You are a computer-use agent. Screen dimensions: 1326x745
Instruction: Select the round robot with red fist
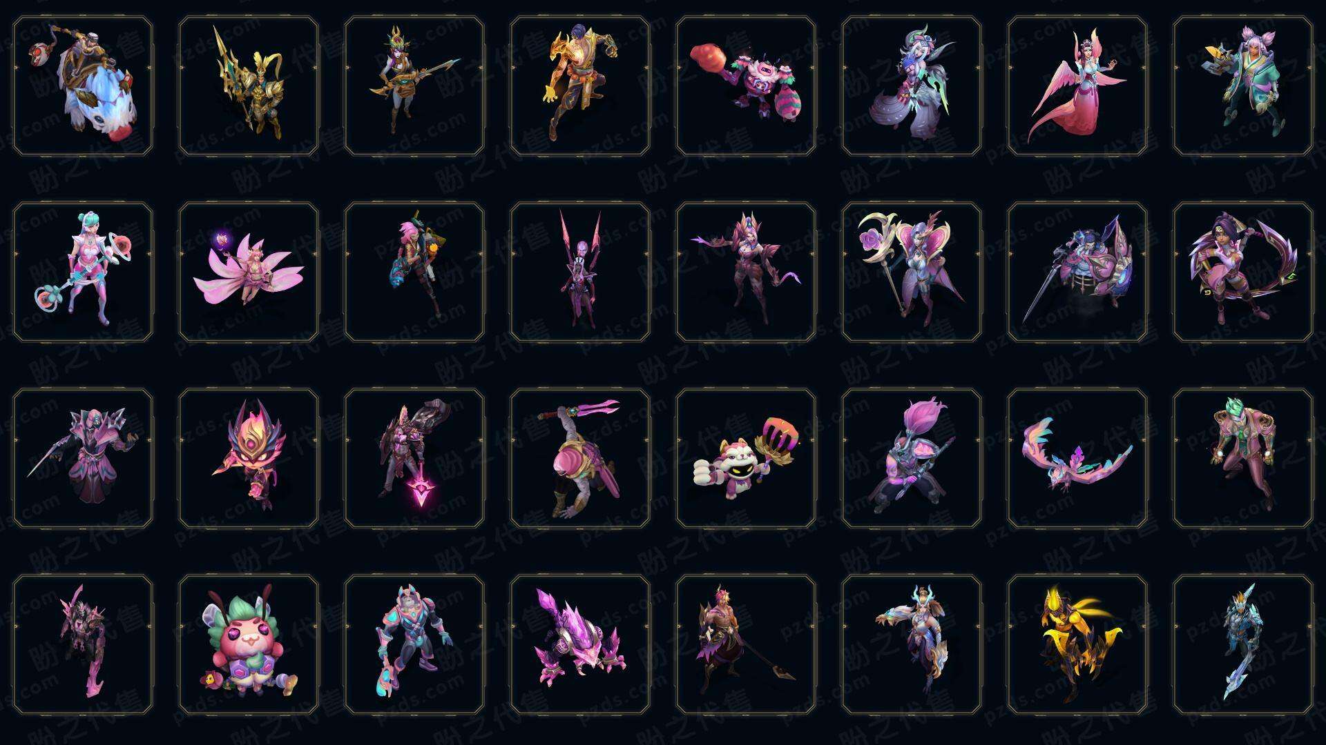point(746,86)
